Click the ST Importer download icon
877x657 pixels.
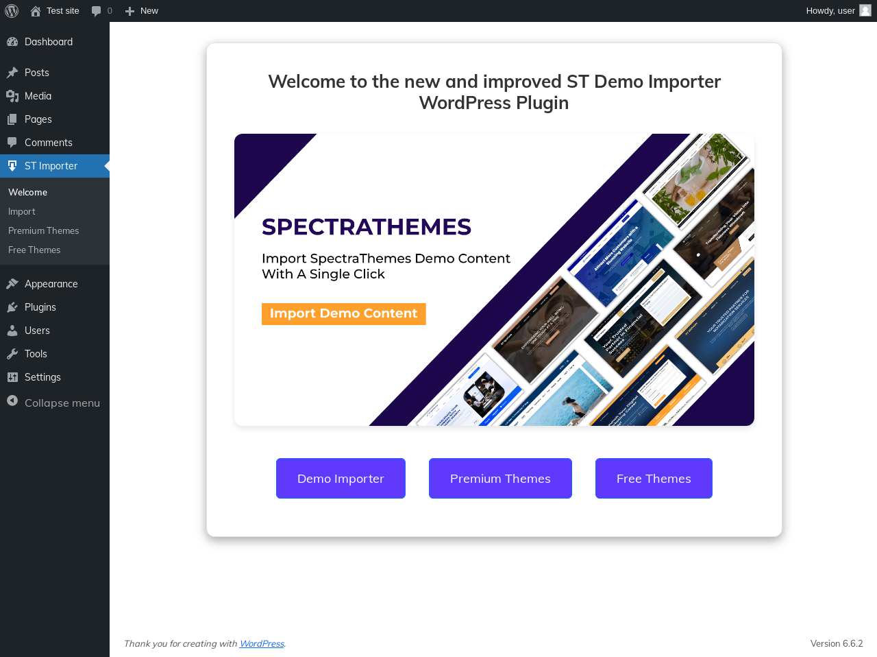12,166
